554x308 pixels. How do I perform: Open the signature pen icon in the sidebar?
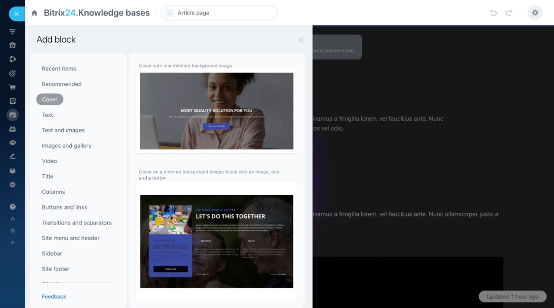pos(12,156)
